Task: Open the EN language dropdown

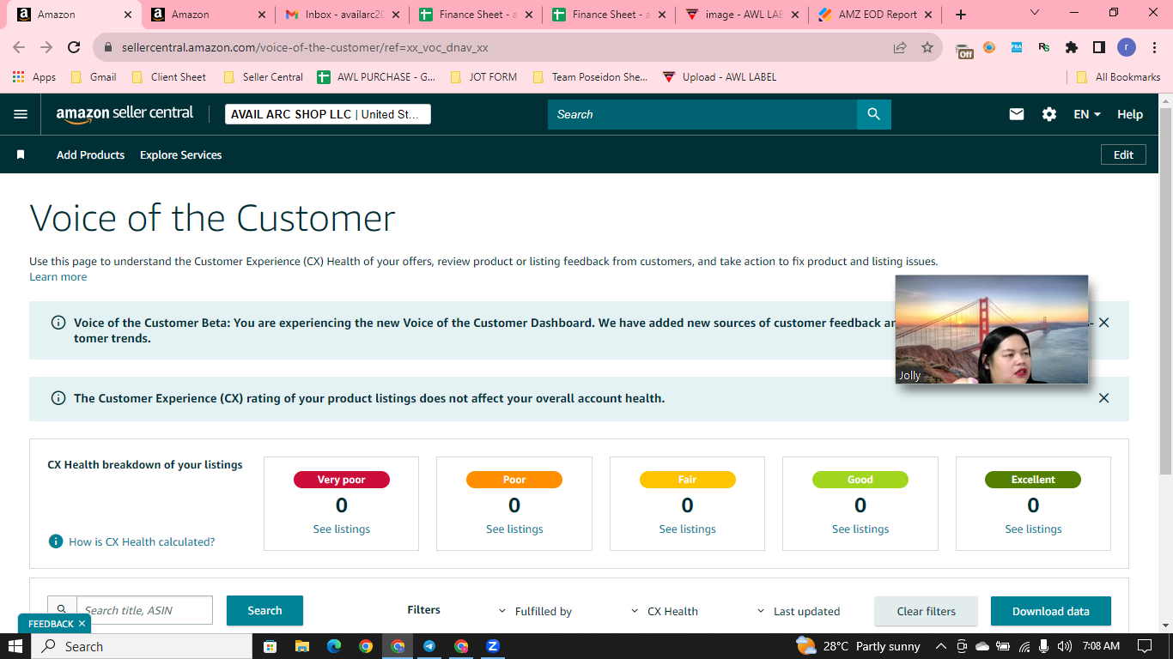Action: [1087, 114]
